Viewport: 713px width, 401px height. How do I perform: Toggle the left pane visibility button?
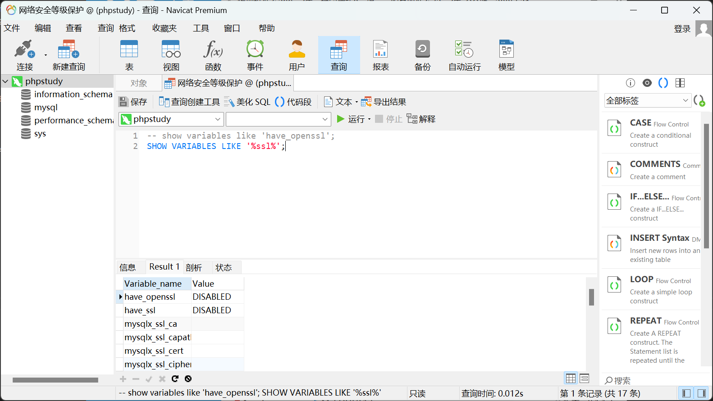(x=686, y=393)
